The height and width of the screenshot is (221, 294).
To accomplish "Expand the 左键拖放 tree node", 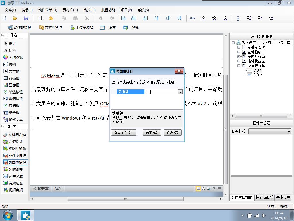I will pyautogui.click(x=239, y=52).
